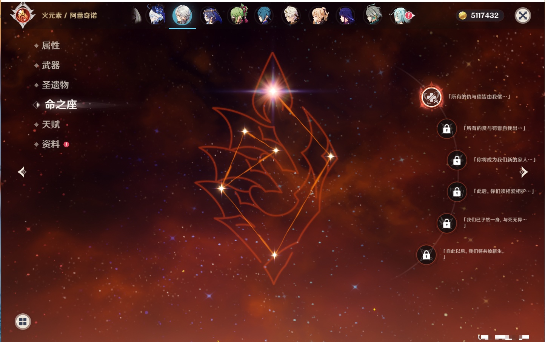This screenshot has height=342, width=545.
Task: Open the grid menu button at bottom left
Action: point(23,322)
